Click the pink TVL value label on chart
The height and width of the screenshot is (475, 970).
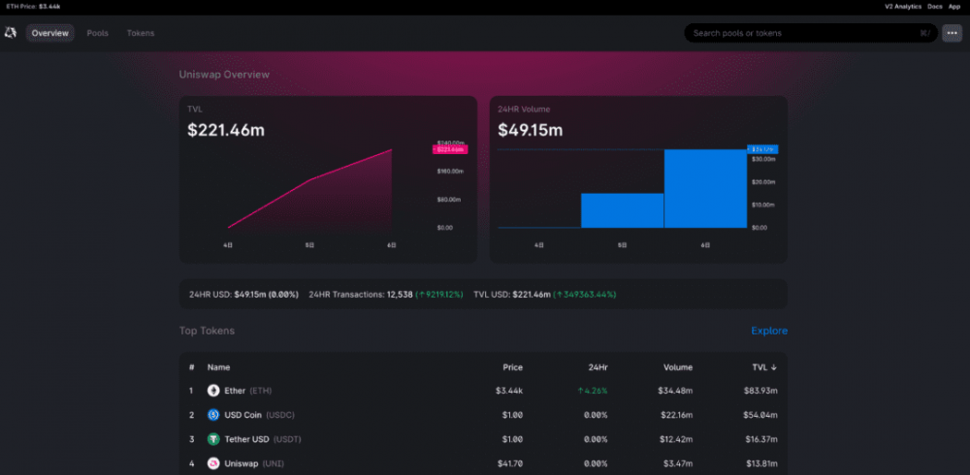[x=449, y=149]
